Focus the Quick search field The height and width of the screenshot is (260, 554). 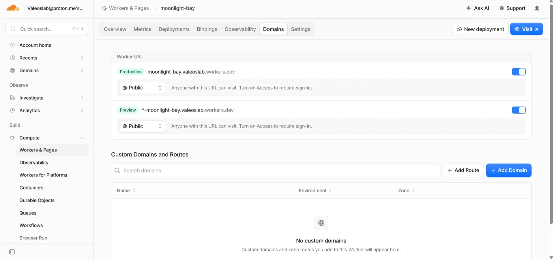tap(47, 29)
